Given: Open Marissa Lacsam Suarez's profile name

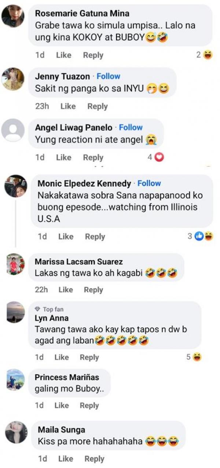Looking at the screenshot, I should coord(78,262).
